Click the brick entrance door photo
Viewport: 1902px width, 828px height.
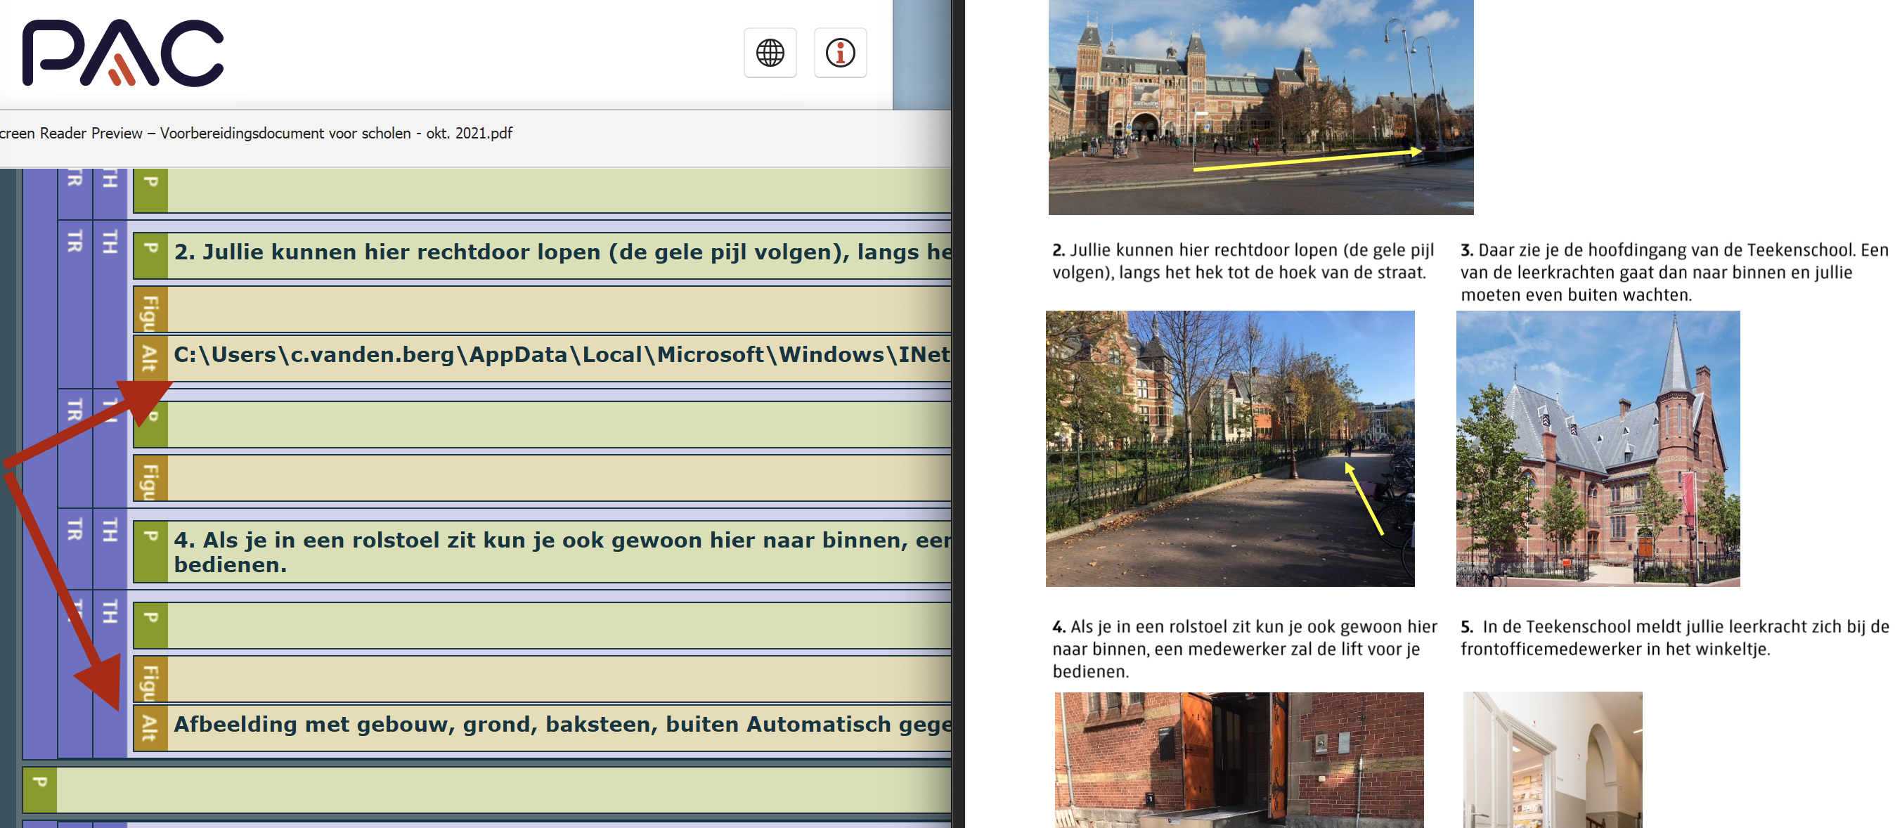1238,759
